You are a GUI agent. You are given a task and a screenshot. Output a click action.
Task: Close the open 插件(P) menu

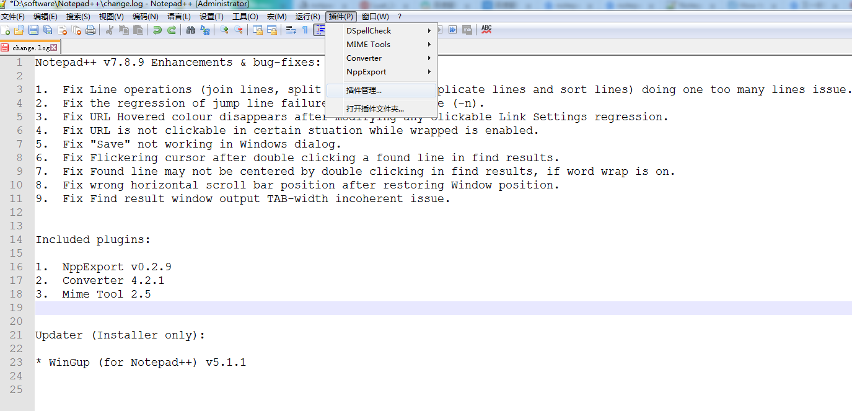point(341,17)
